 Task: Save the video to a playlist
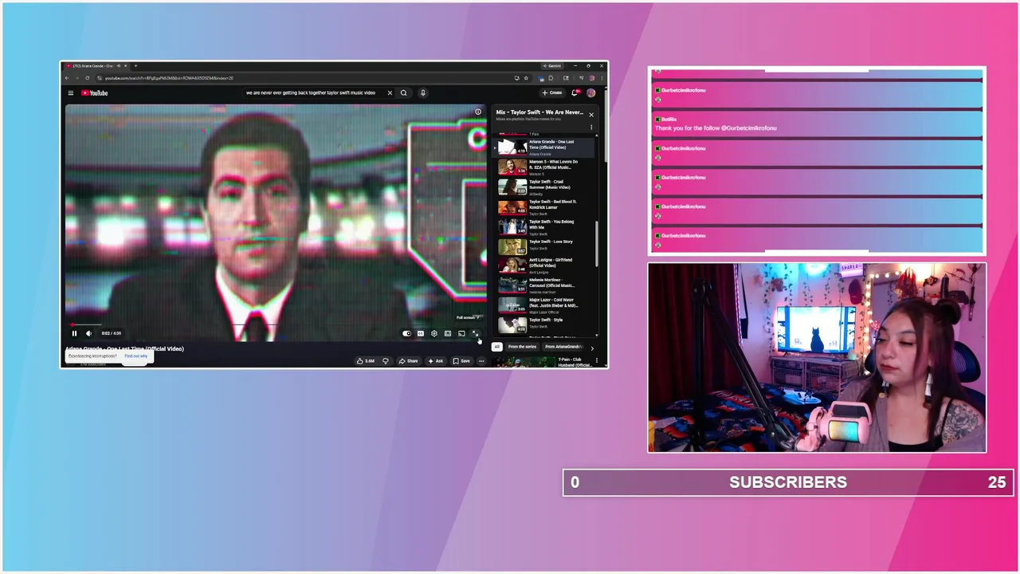461,361
